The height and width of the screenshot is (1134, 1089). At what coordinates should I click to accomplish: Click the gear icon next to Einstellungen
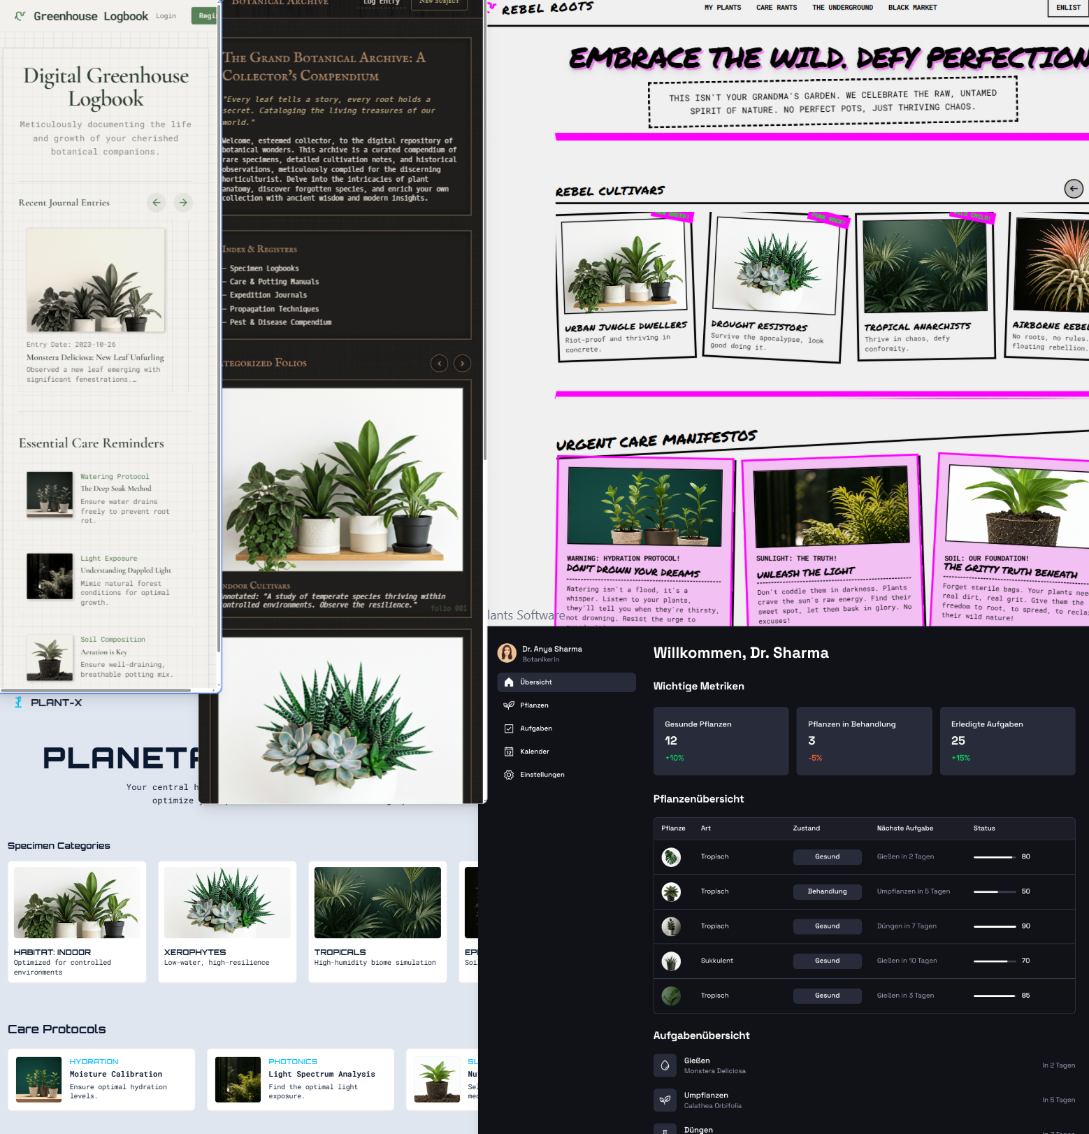click(509, 775)
